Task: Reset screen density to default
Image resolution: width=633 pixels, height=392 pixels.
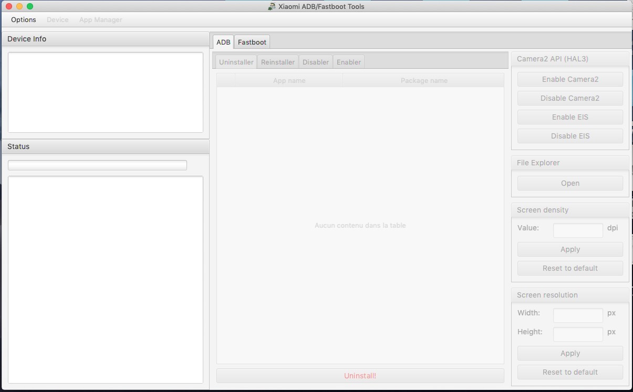Action: (570, 268)
